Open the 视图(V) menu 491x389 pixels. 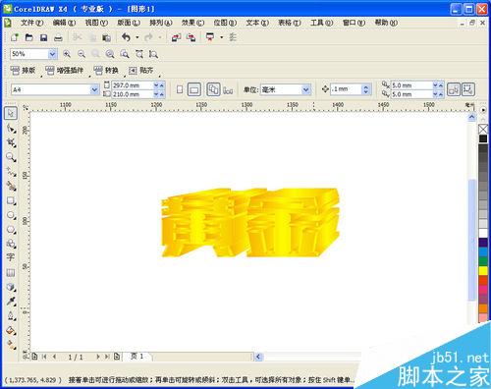[x=96, y=23]
